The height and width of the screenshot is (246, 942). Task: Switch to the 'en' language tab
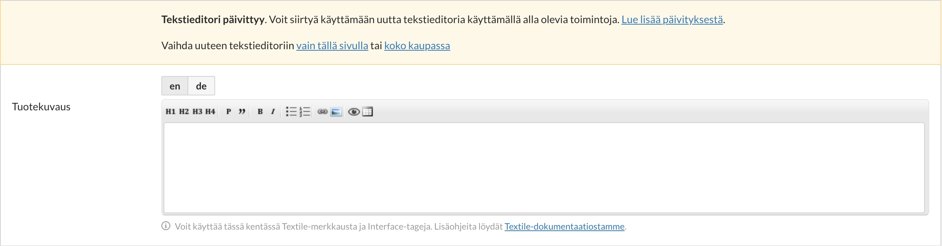pos(175,86)
